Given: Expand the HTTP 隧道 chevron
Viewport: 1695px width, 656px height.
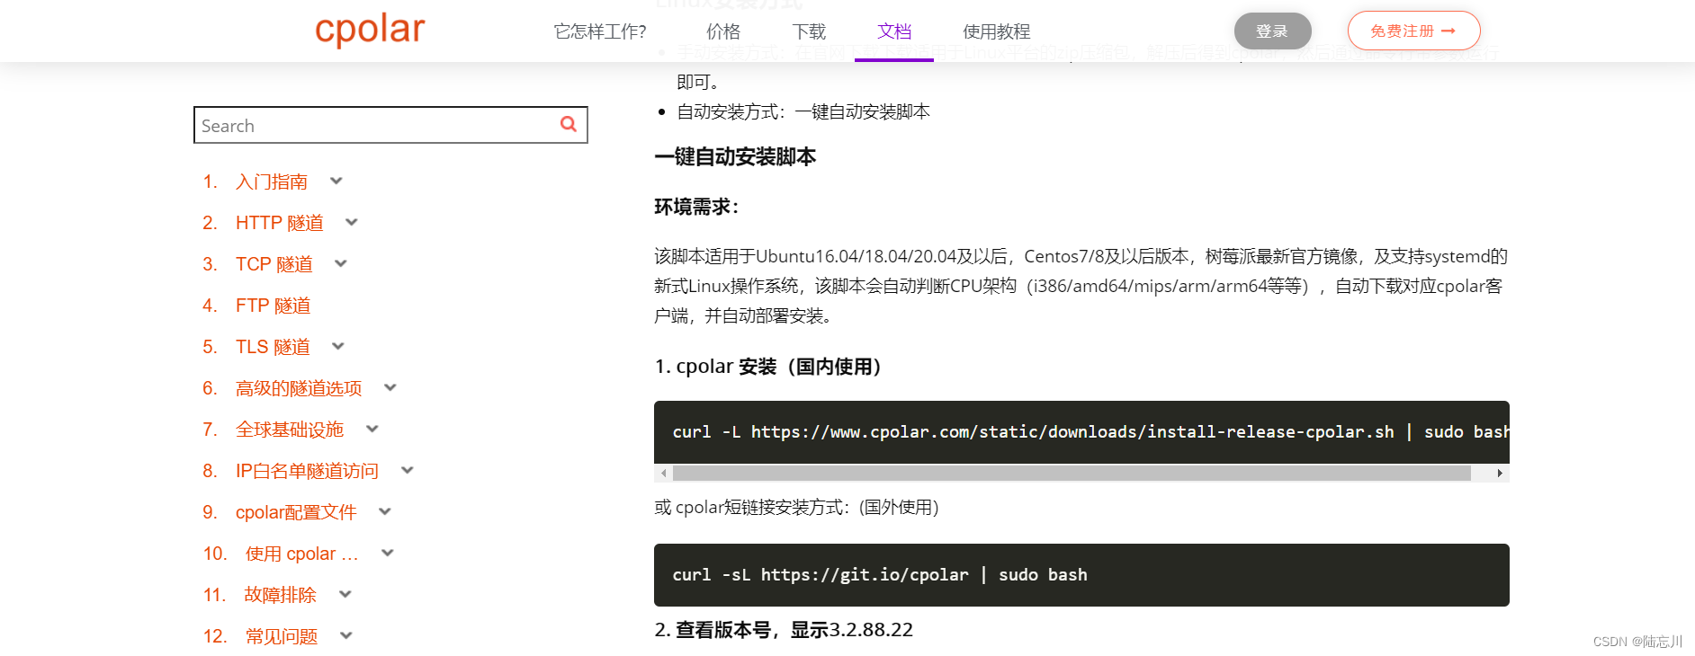Looking at the screenshot, I should [x=352, y=222].
